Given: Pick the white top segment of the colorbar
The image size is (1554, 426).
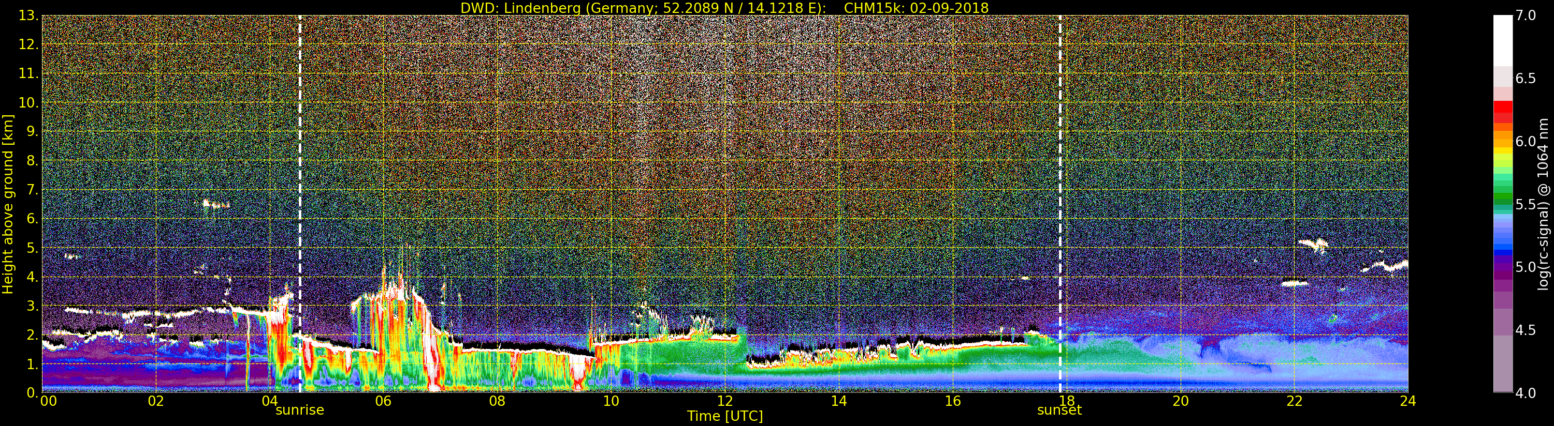Looking at the screenshot, I should (x=1503, y=40).
